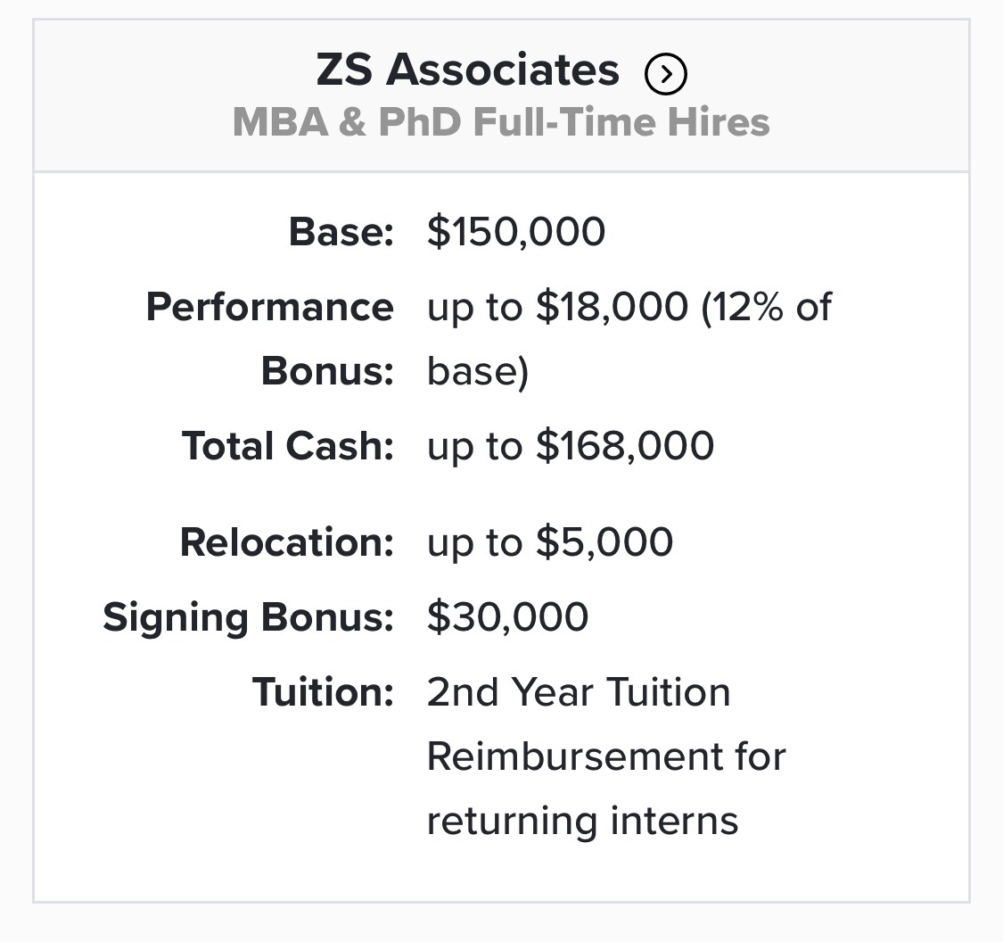Select the 2nd Year Tuition text line

coord(579,692)
